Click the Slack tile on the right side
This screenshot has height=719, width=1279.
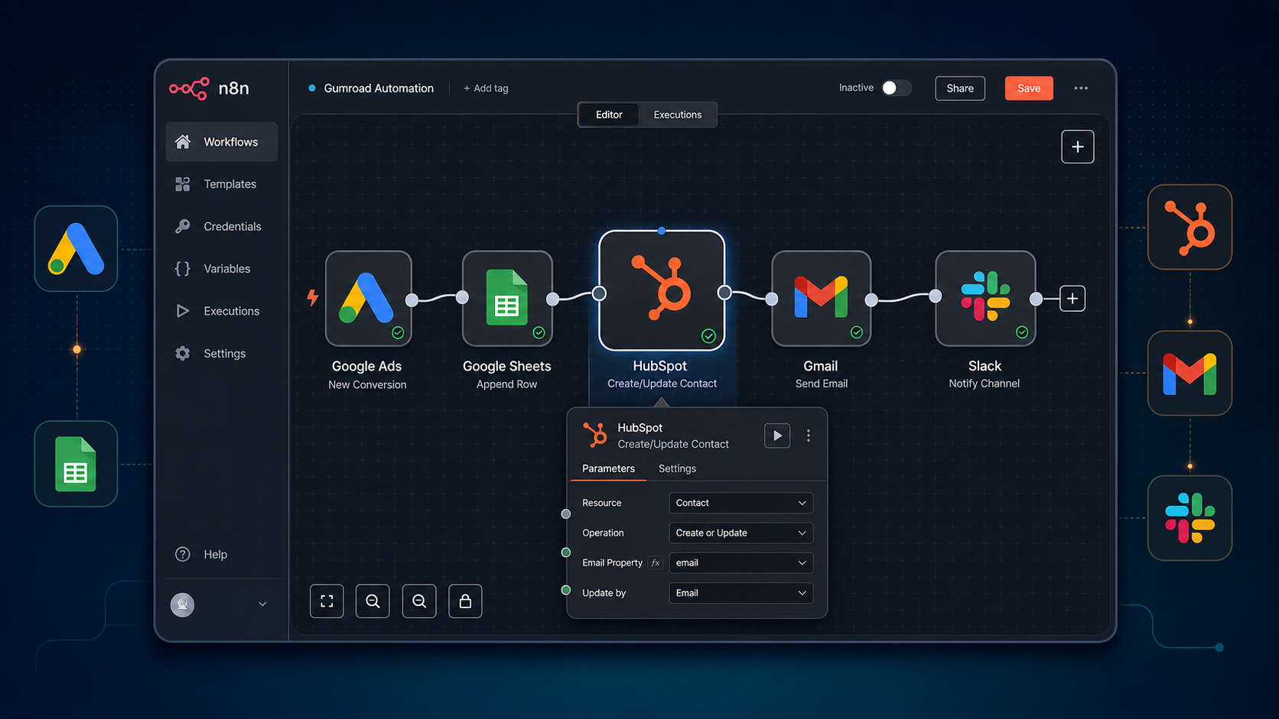[x=1190, y=518]
